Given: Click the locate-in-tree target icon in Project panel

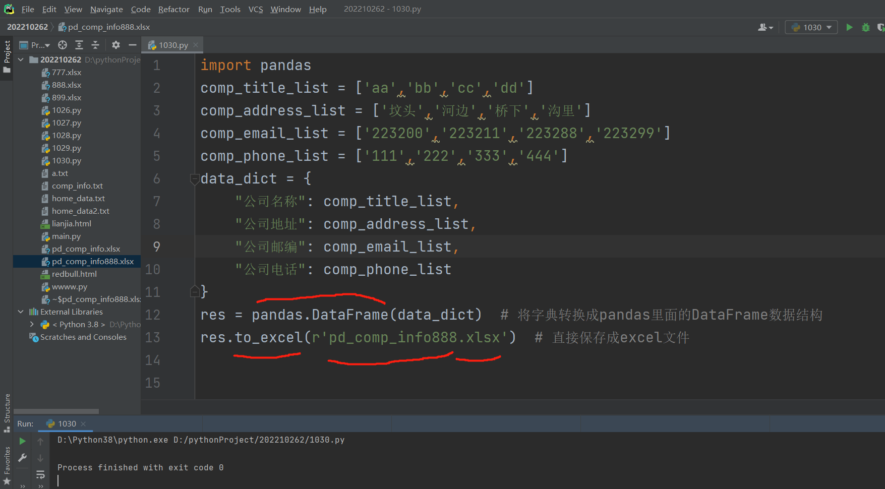Looking at the screenshot, I should point(63,45).
